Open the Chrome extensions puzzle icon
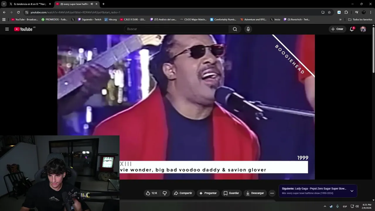 (346, 12)
